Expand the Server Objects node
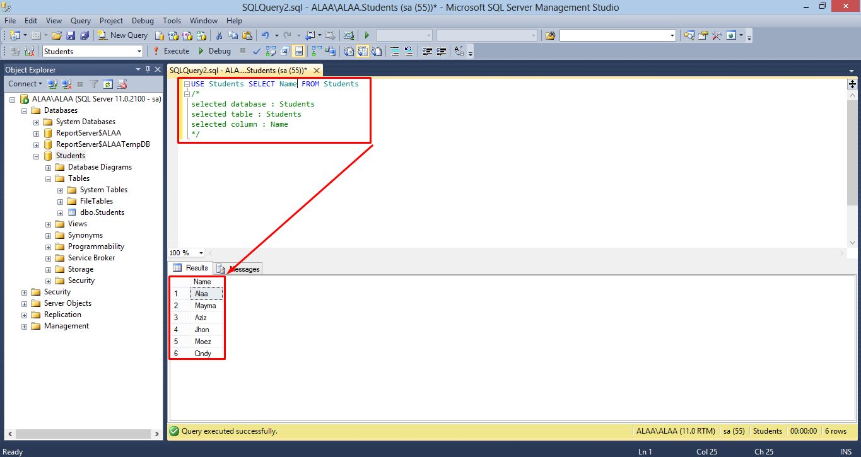 (x=25, y=303)
